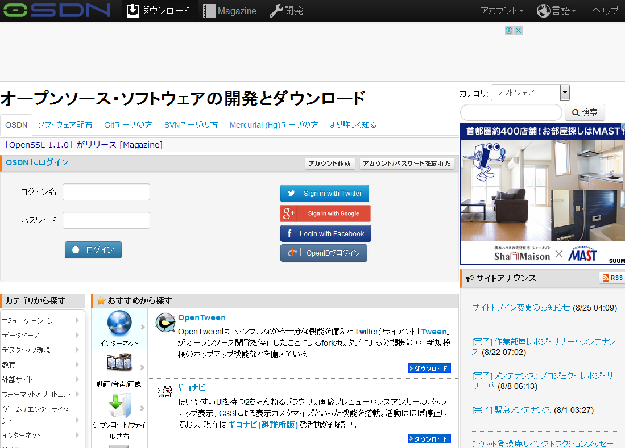Image resolution: width=625 pixels, height=448 pixels.
Task: Expand the アカウント account menu
Action: (502, 11)
